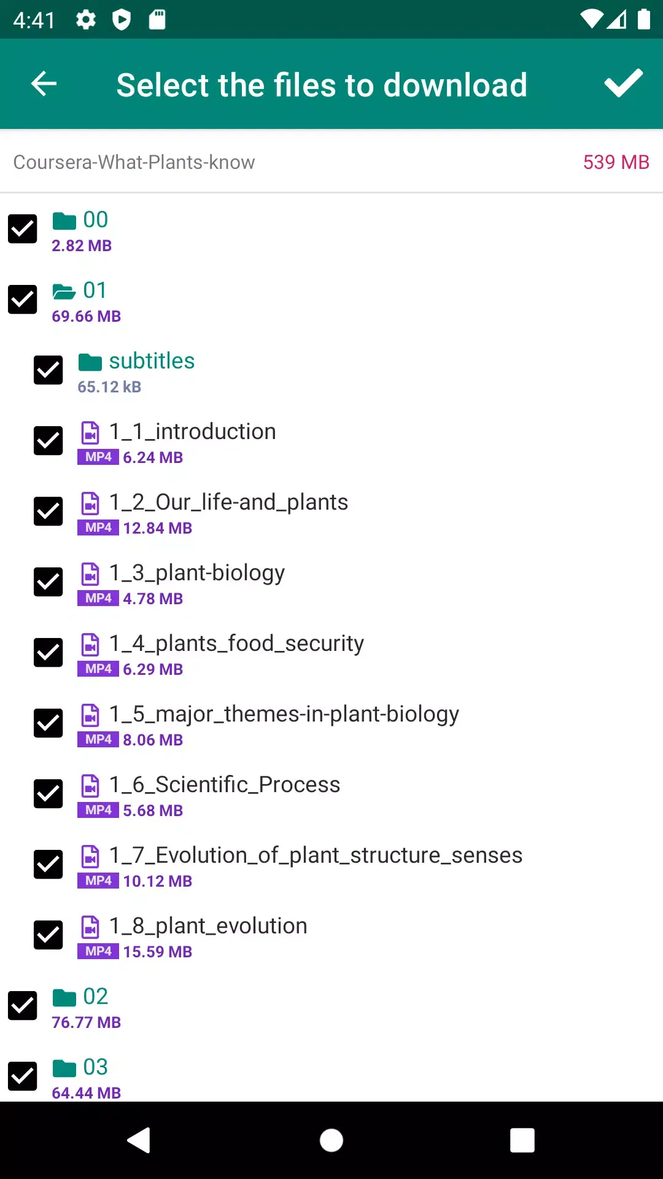Tap the subtitles folder icon
Image resolution: width=663 pixels, height=1179 pixels.
pyautogui.click(x=90, y=362)
